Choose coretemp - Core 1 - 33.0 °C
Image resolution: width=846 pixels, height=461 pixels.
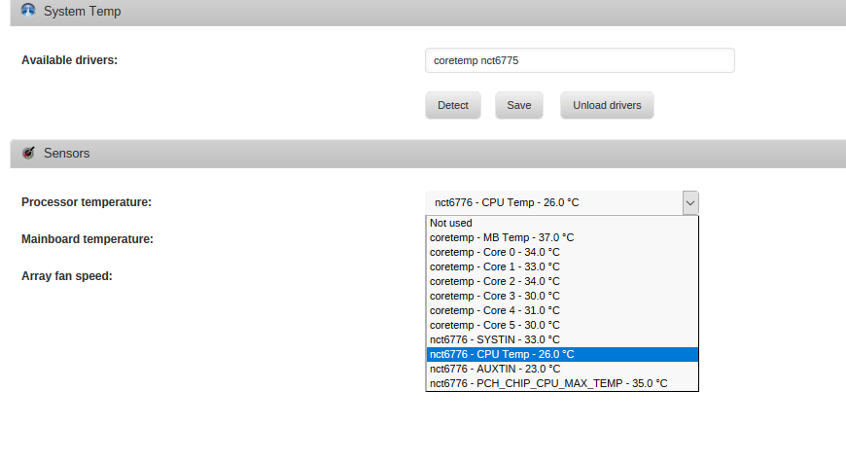point(562,266)
